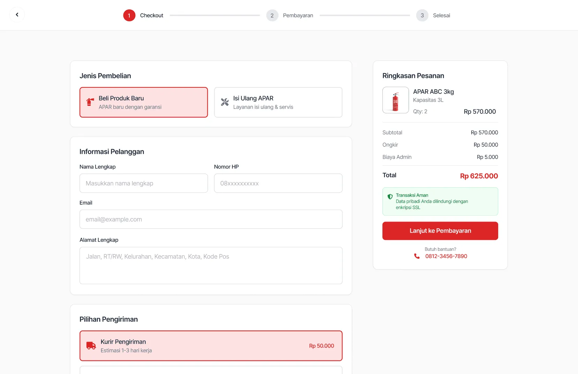Select the Checkout step label

point(152,15)
